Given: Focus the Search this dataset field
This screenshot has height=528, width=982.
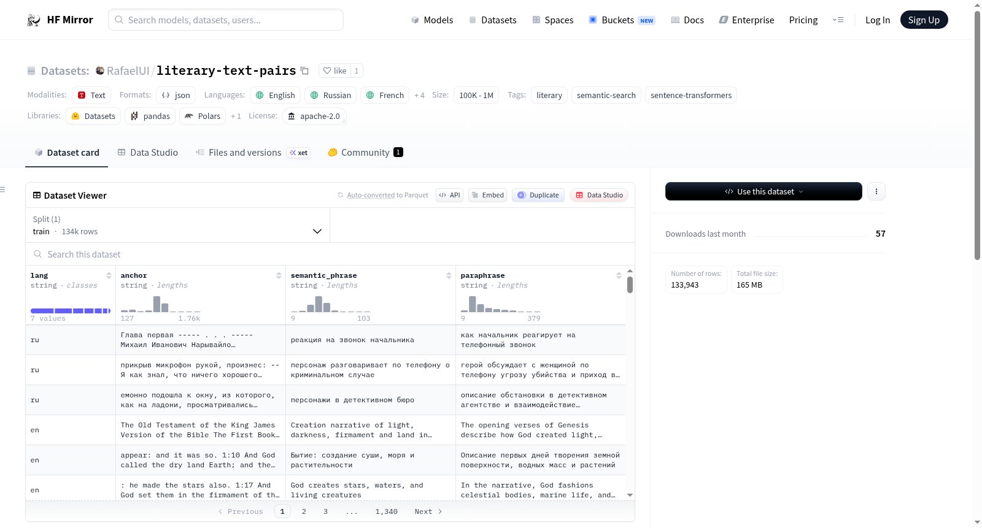Looking at the screenshot, I should point(330,254).
